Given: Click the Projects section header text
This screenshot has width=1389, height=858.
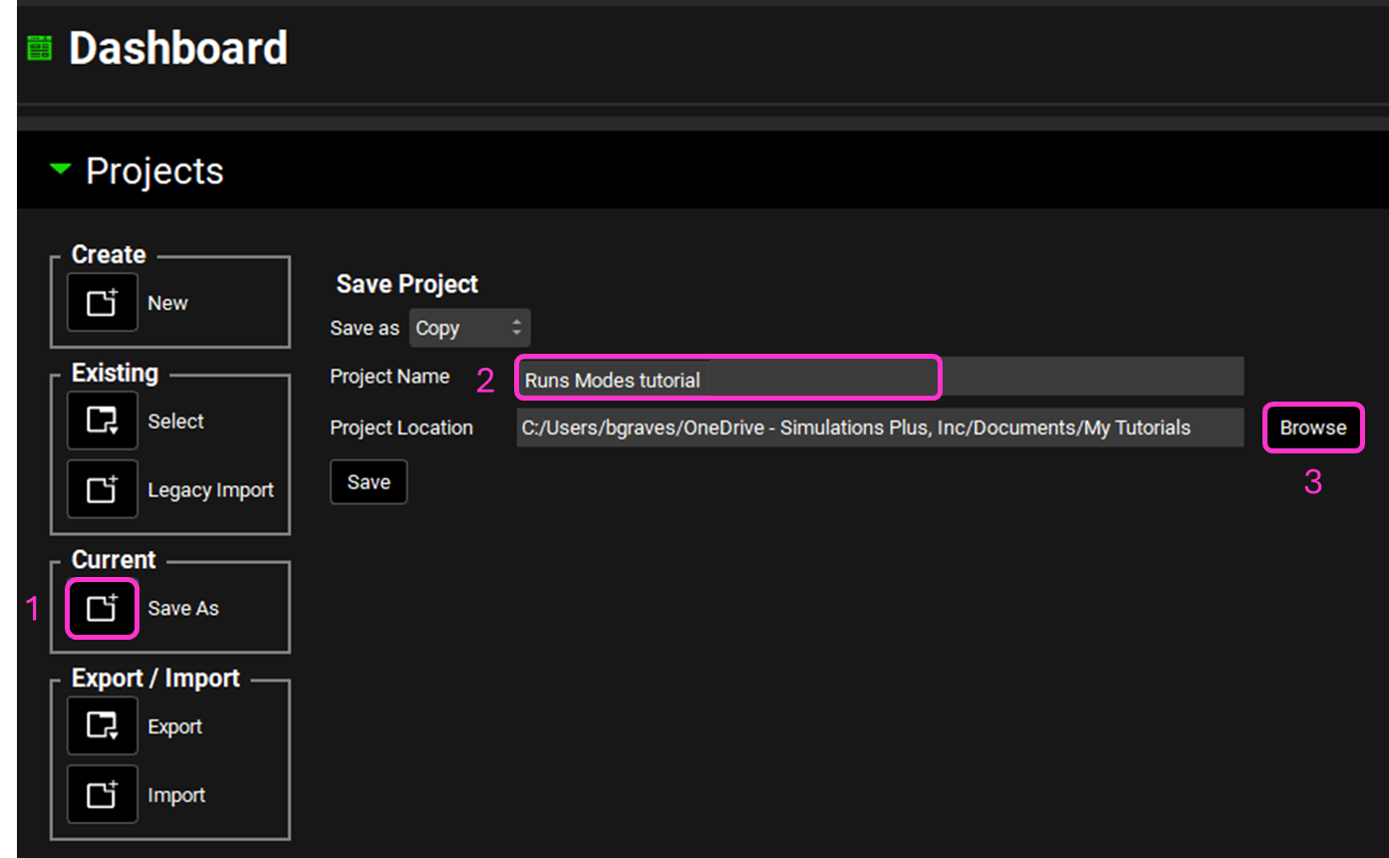Looking at the screenshot, I should click(x=154, y=171).
